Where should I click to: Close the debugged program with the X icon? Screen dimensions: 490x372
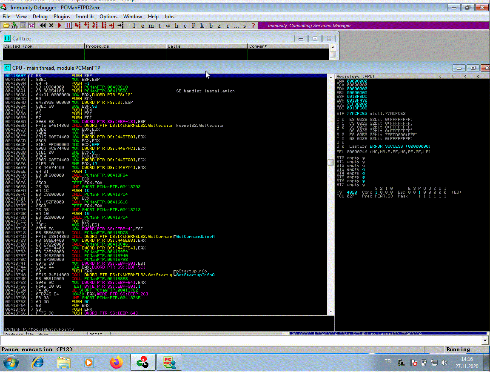[51, 26]
